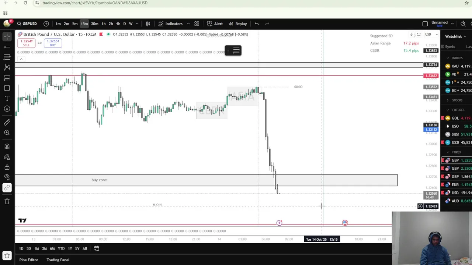
Task: Toggle the highlighted link drawings button
Action: [x=7, y=188]
